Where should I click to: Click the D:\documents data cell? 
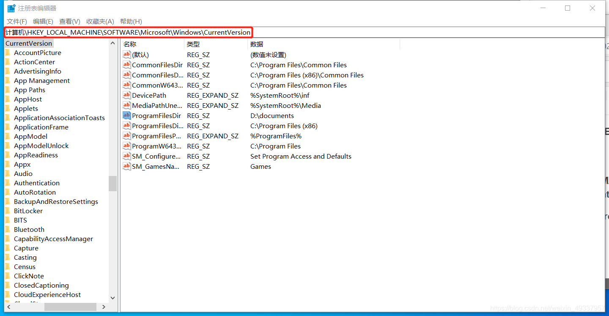tap(272, 115)
